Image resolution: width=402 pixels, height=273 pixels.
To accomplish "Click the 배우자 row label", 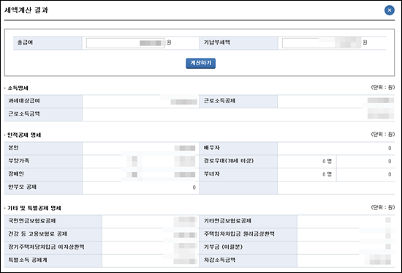I will tap(211, 148).
